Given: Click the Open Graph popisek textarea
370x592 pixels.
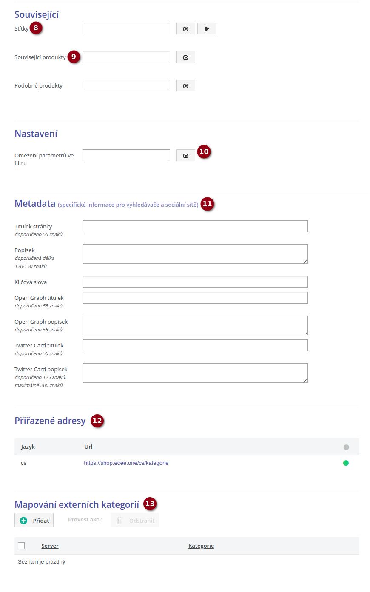Looking at the screenshot, I should pos(195,325).
